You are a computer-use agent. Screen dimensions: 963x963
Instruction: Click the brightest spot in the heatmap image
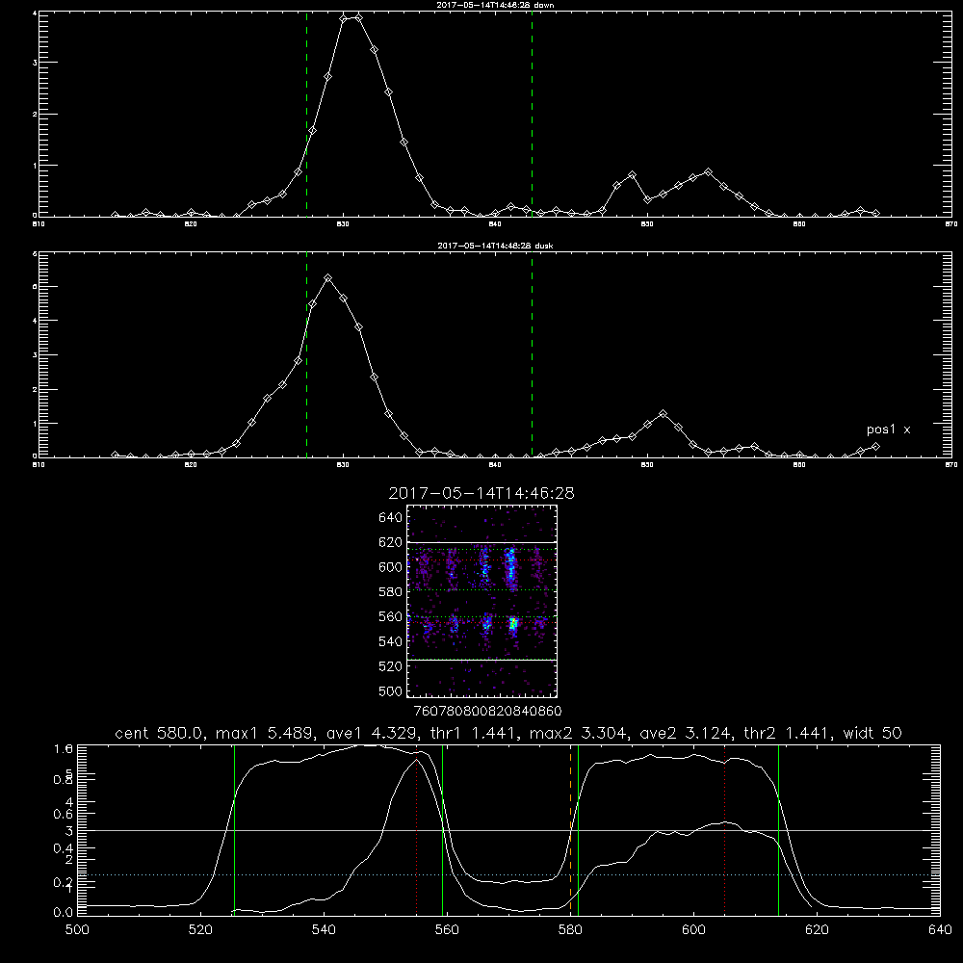(x=513, y=624)
